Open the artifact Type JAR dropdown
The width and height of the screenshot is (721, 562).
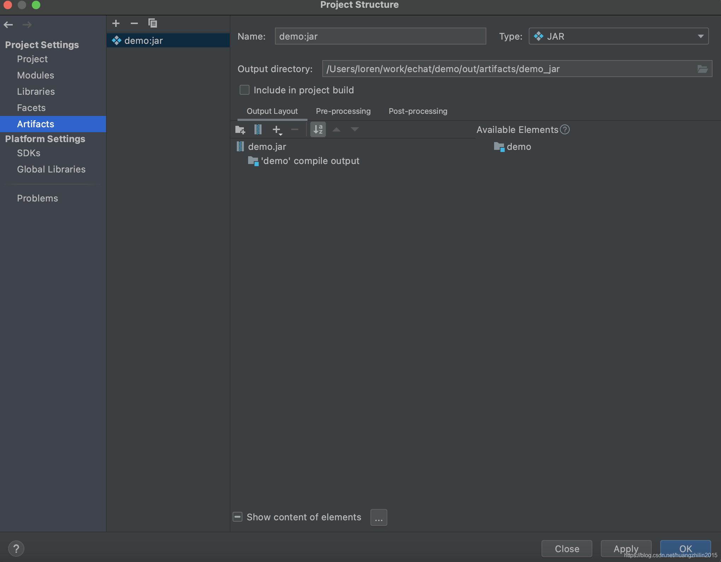(619, 36)
